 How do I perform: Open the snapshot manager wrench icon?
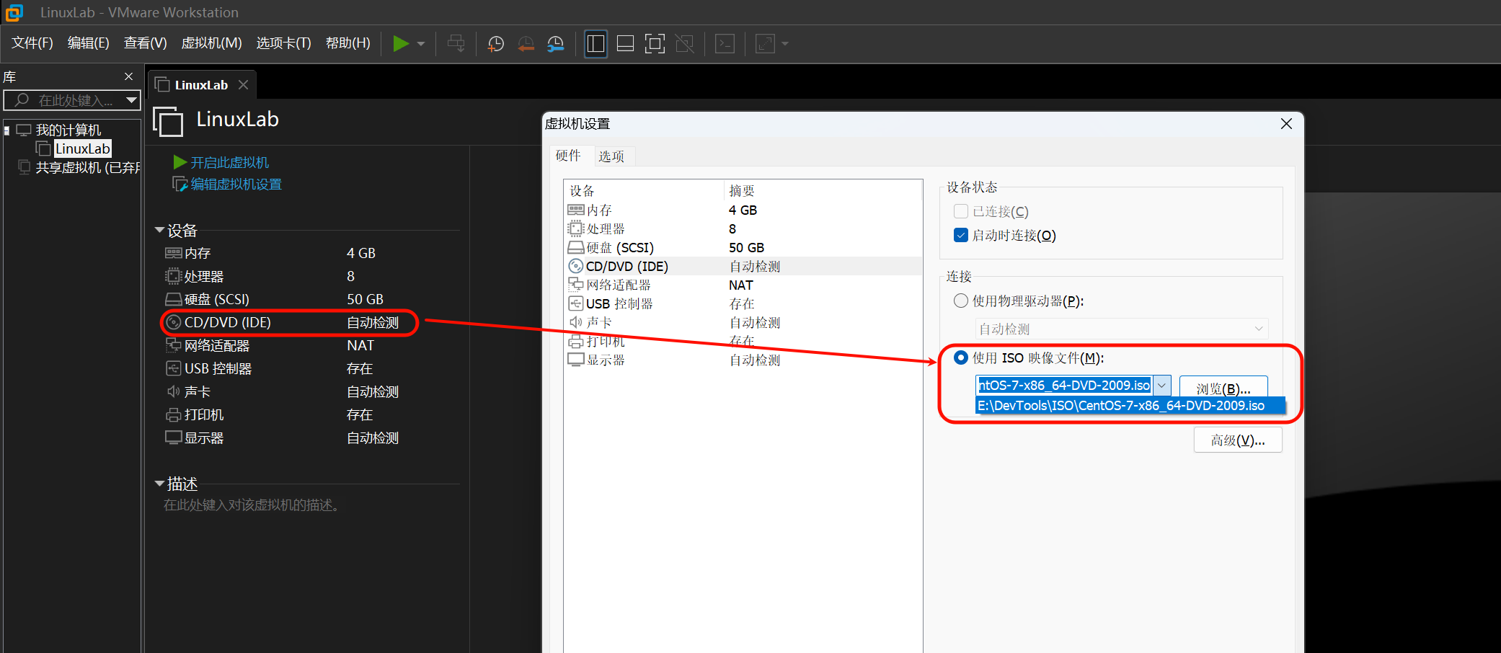point(556,44)
